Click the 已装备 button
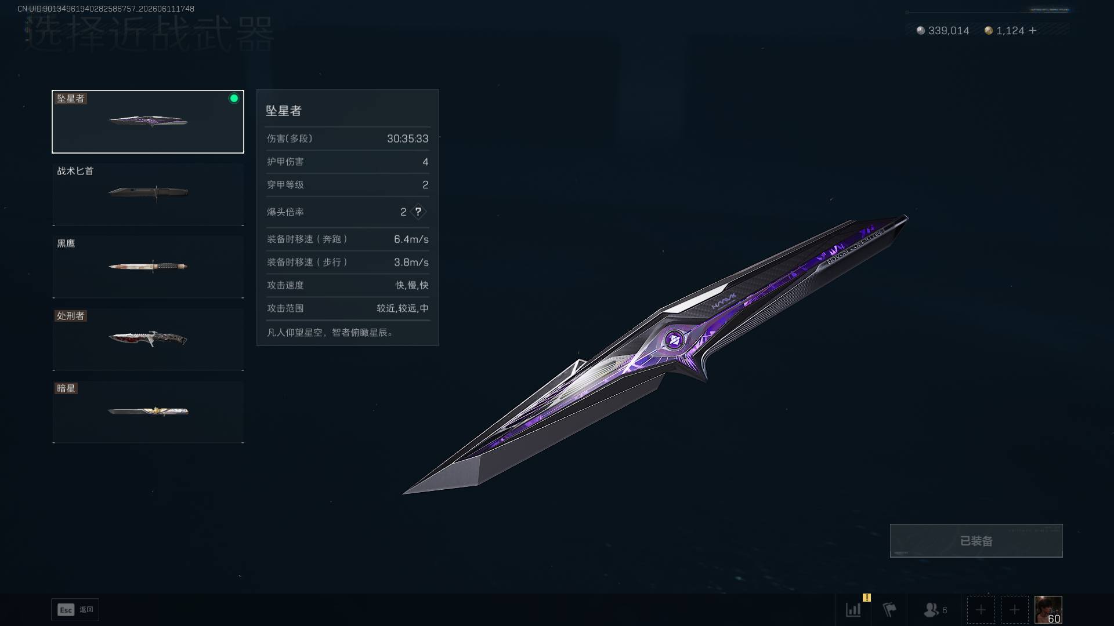 [976, 541]
